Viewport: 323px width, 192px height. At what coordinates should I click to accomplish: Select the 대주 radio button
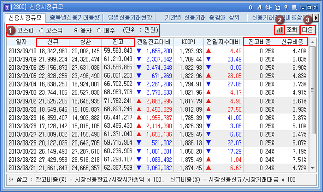tap(99, 30)
